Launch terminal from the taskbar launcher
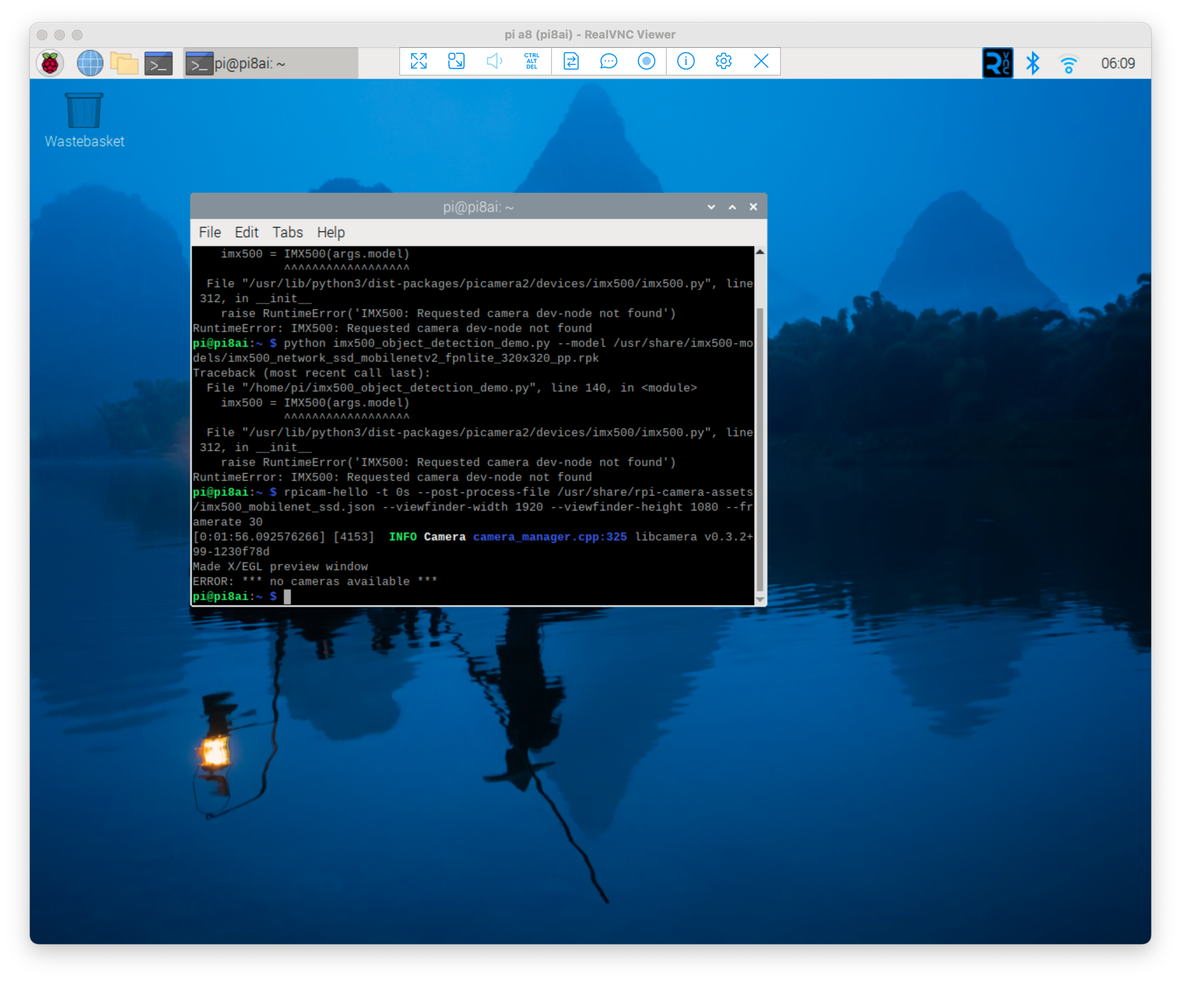 point(159,63)
